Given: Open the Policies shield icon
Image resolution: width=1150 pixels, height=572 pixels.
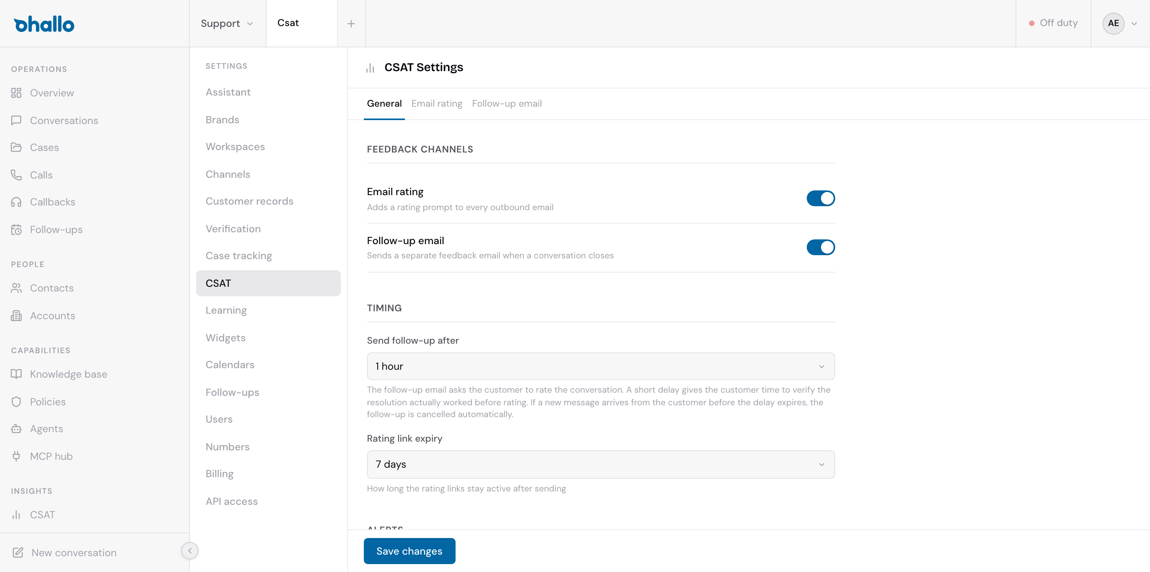Looking at the screenshot, I should pos(16,402).
